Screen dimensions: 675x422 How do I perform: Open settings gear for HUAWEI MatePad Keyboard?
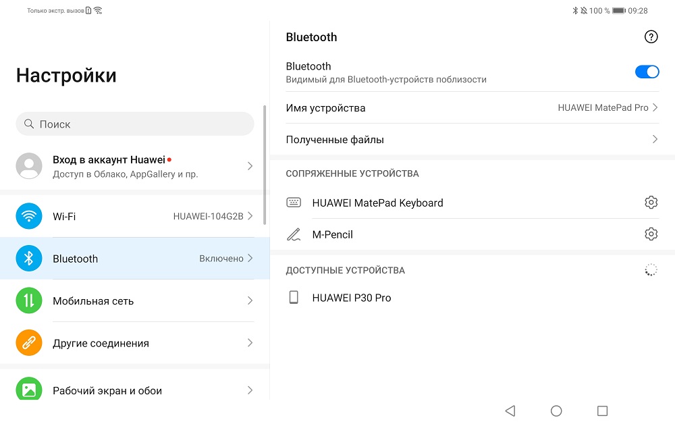651,202
